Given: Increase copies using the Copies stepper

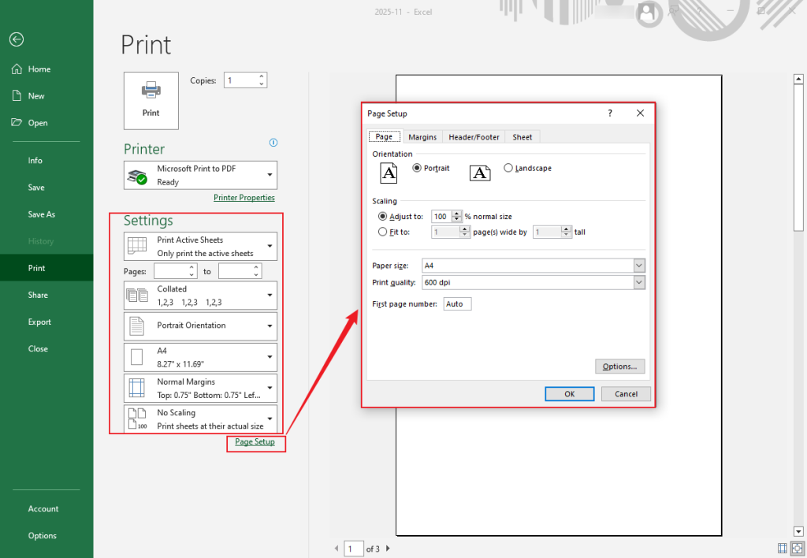Looking at the screenshot, I should tap(260, 76).
